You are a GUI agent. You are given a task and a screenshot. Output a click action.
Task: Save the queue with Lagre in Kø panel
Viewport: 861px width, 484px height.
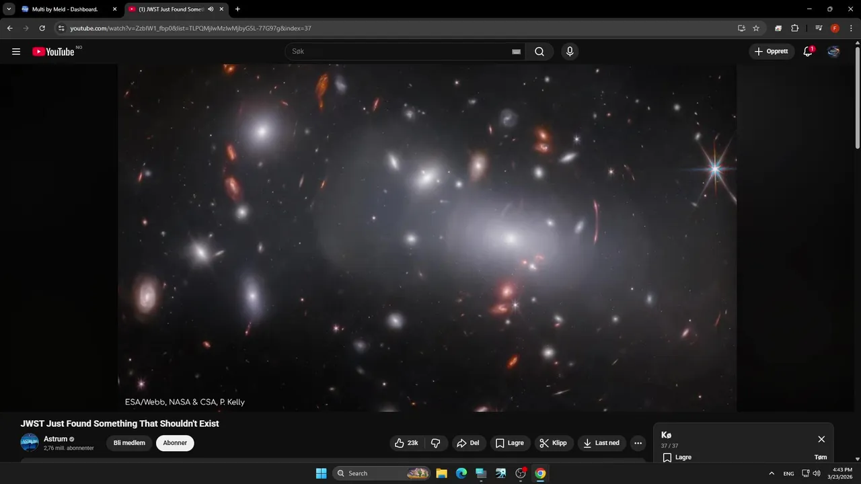click(677, 457)
